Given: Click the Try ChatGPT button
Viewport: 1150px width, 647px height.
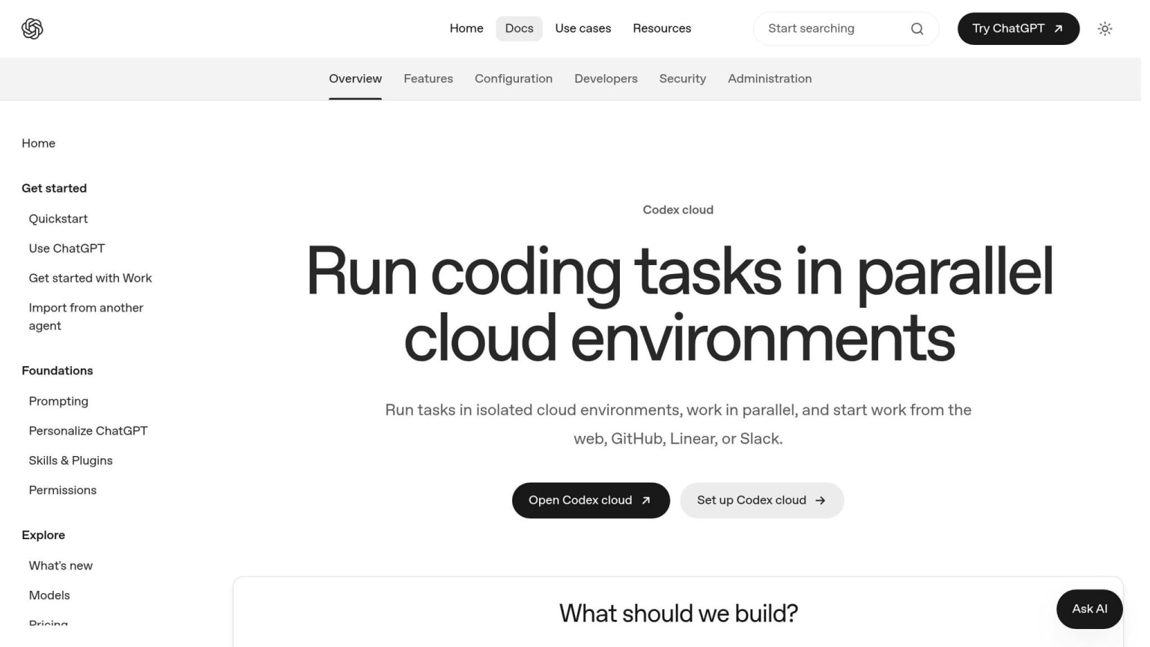Looking at the screenshot, I should pos(1018,28).
